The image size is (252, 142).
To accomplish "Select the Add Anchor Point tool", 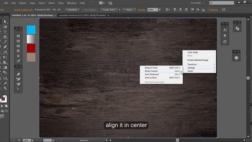I will pos(19,79).
